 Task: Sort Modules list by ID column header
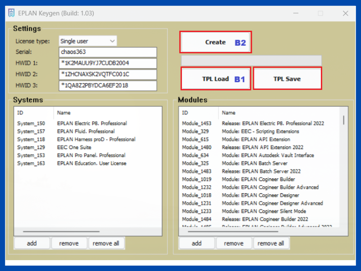[x=185, y=112]
